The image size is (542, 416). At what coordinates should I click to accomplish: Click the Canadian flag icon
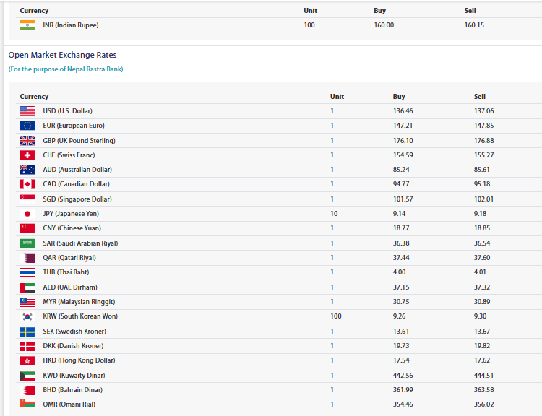pos(27,184)
